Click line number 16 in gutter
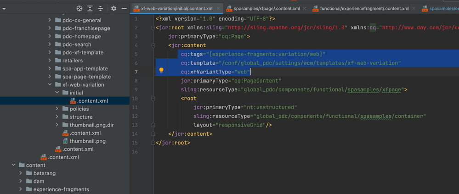Image resolution: width=459 pixels, height=194 pixels. coord(136,151)
